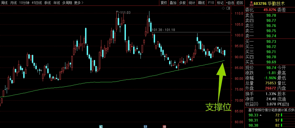
Task: Click the 买二 price 90.72
Action: [x=271, y=47]
